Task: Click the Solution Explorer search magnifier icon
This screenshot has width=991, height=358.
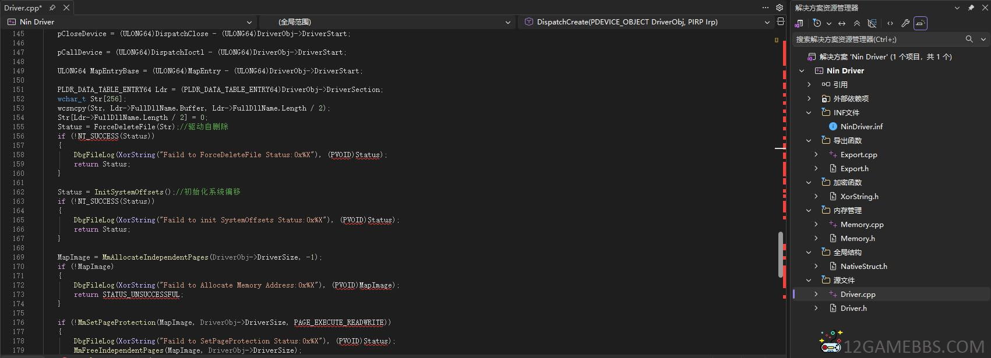Action: (x=969, y=39)
